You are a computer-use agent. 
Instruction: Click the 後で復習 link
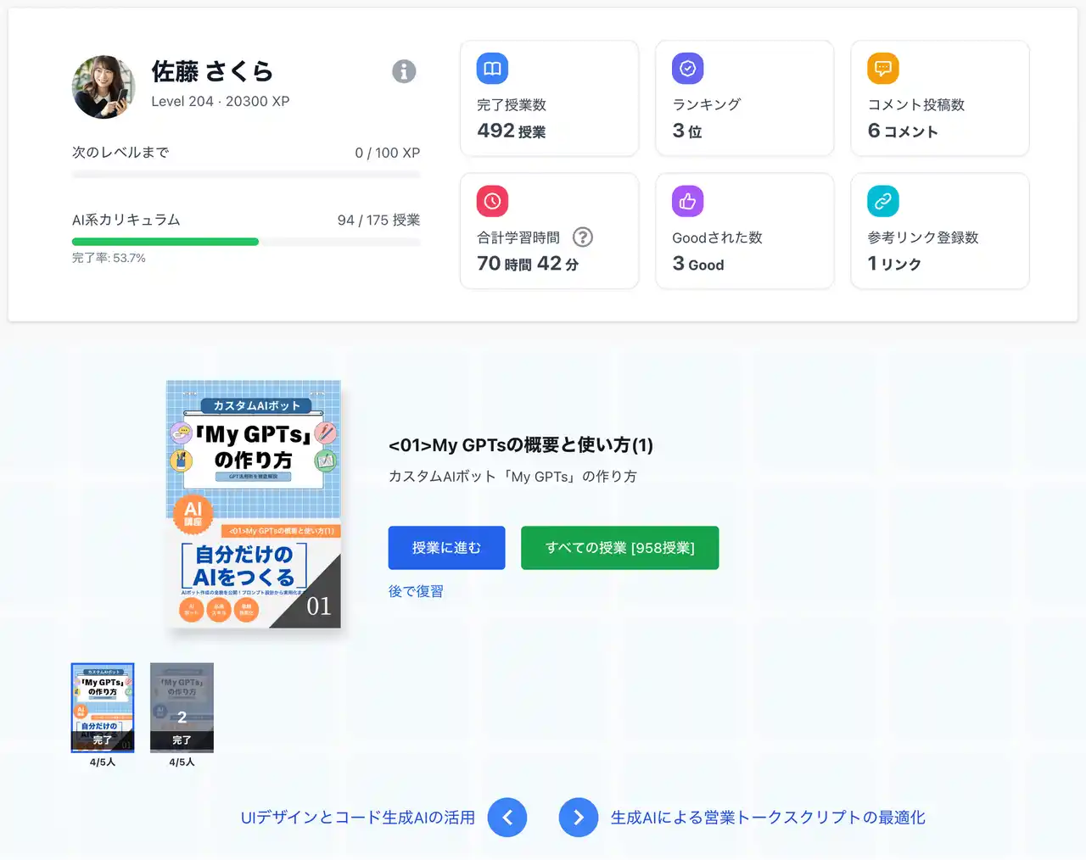click(415, 591)
